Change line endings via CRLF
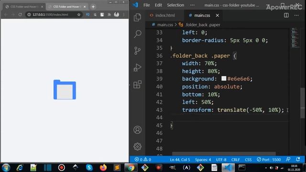 pos(236,160)
